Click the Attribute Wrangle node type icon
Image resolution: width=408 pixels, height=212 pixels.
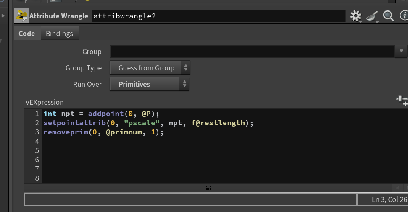click(21, 16)
